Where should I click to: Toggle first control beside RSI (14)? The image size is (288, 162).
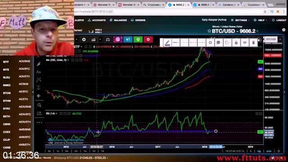[x=61, y=114]
